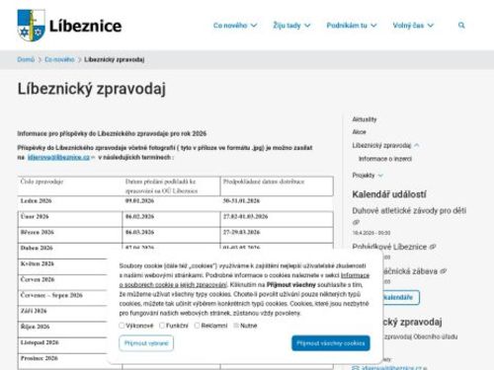494x370 pixels.
Task: Click the Líbeznický zpravodaj page heading
Action: point(92,89)
